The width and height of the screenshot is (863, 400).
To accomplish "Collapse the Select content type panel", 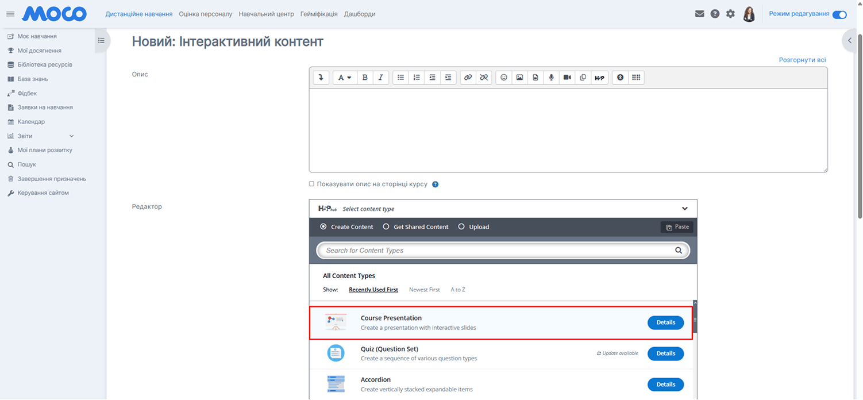I will point(684,209).
